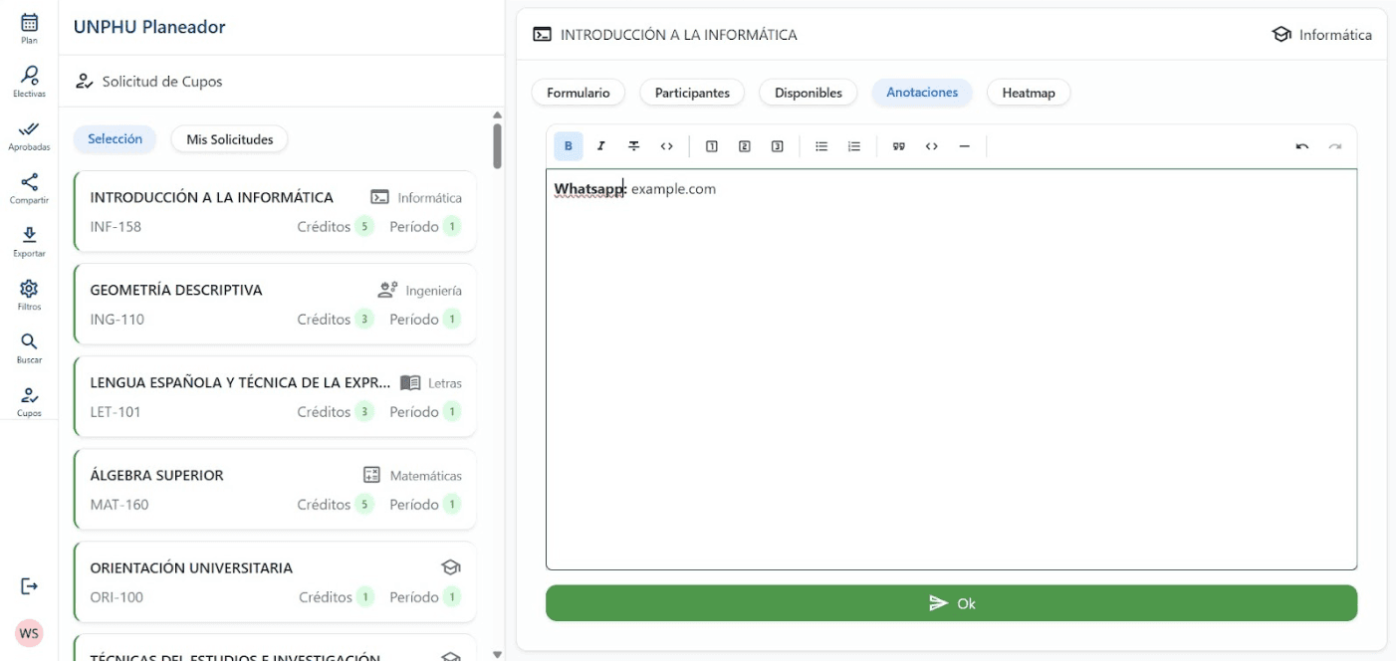Open the Mis Solicitudes tab
The height and width of the screenshot is (667, 1396).
(x=230, y=139)
